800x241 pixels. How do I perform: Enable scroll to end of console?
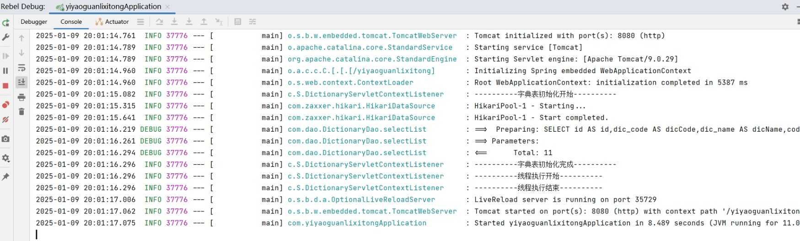click(21, 82)
